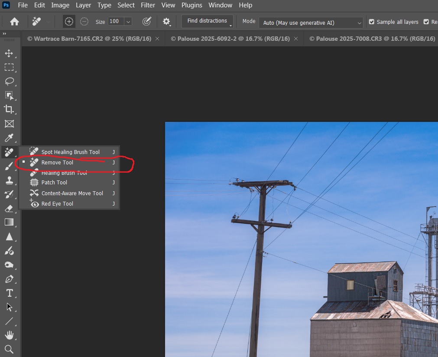Click the brush Size value field
The image size is (438, 357).
(x=115, y=22)
